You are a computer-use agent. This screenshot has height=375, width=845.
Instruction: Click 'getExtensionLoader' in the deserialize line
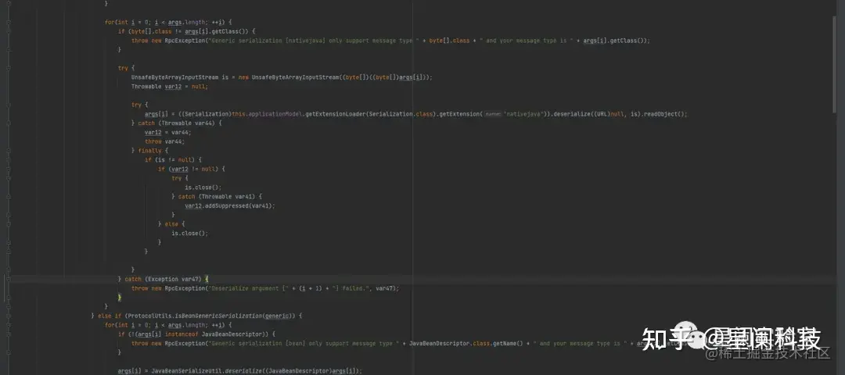tap(335, 114)
